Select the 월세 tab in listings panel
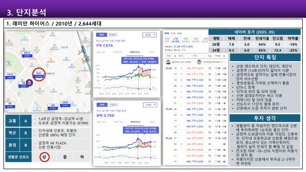Viewport: 306px width, 172px height. click(x=179, y=33)
